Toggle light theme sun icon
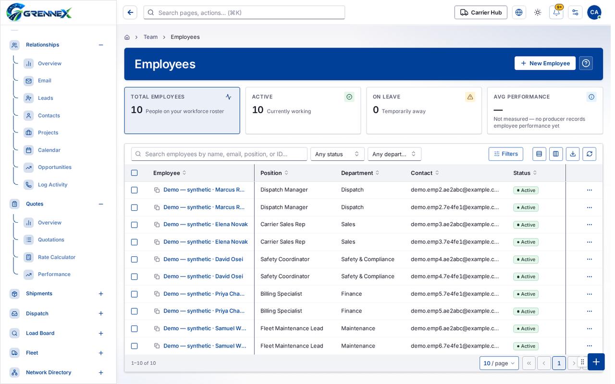This screenshot has width=615, height=384. coord(538,12)
